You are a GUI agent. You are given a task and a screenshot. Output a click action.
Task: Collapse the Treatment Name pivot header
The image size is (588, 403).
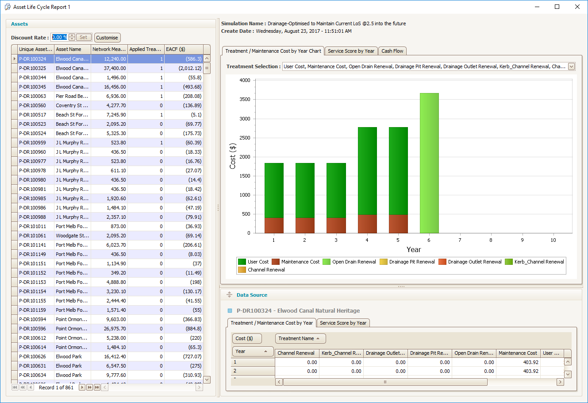click(300, 338)
